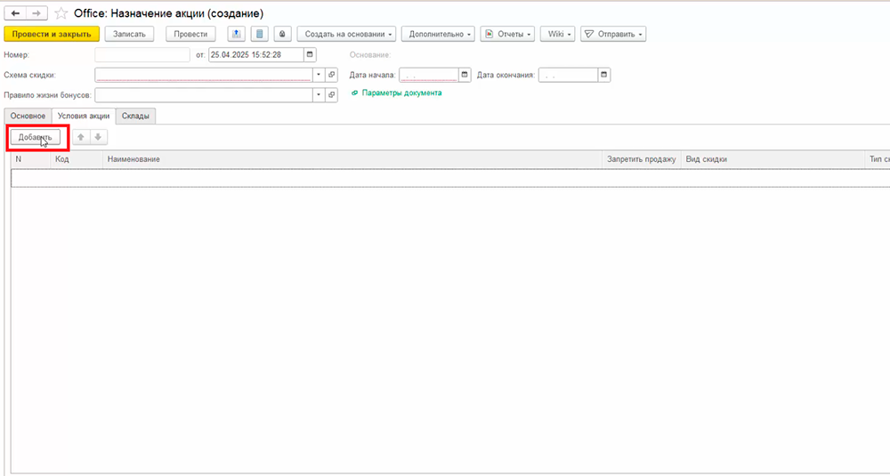Click the back navigation arrow
The width and height of the screenshot is (890, 476).
15,13
